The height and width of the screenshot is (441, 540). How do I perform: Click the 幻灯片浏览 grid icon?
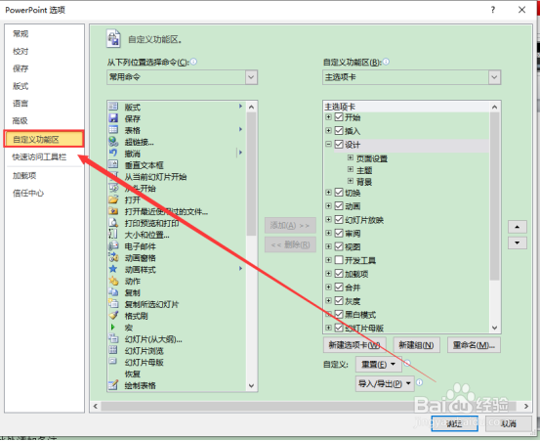click(113, 350)
